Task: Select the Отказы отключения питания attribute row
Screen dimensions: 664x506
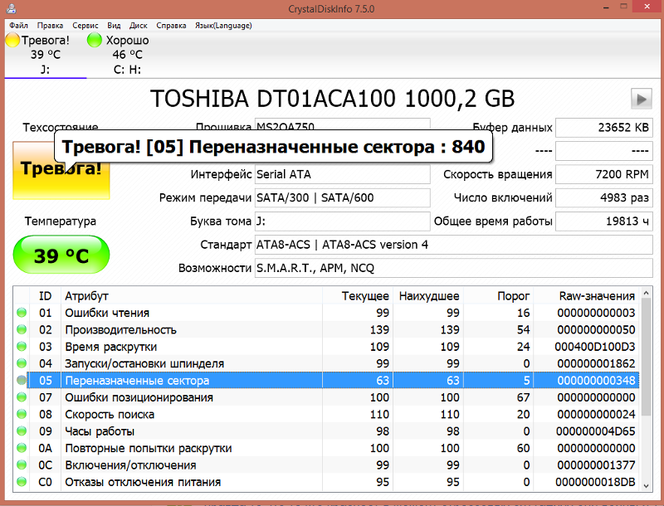Action: click(x=327, y=482)
